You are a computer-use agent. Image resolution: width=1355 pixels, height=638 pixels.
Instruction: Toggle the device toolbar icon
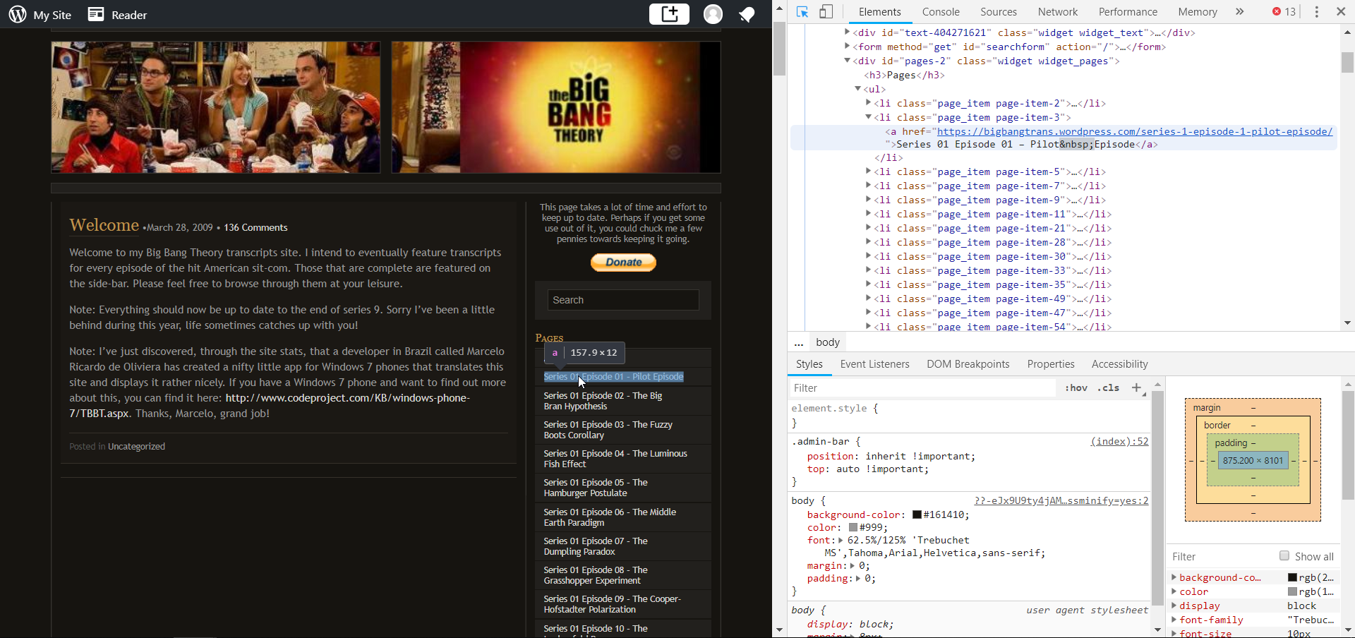click(x=826, y=12)
